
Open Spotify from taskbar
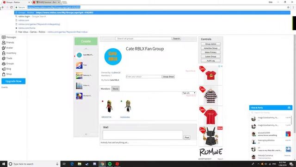pos(110,164)
